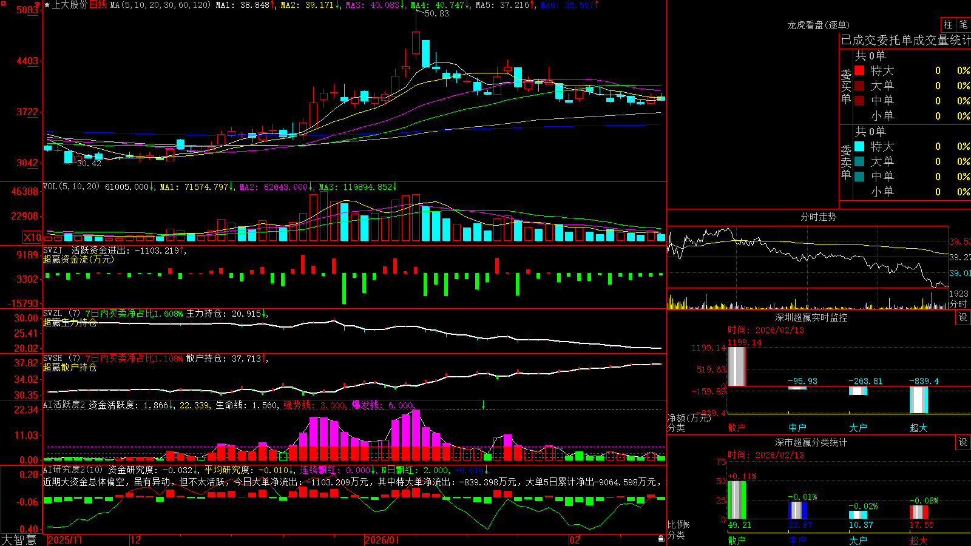Screen dimensions: 971x546
Task: Click the teal 中单 sell order swatch
Action: point(859,177)
